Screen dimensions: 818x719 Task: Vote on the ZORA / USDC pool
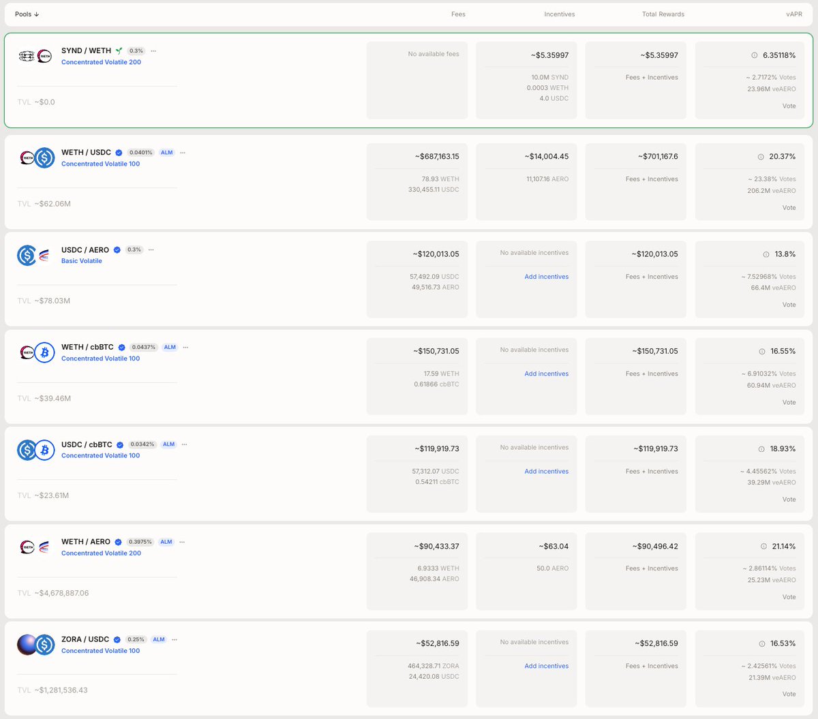pyautogui.click(x=789, y=694)
